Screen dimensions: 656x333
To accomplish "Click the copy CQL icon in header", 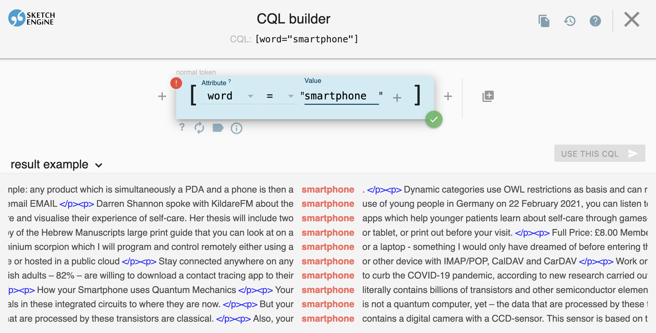I will tap(544, 21).
